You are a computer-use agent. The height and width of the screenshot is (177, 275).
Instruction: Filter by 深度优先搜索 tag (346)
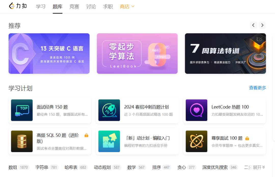[220, 167]
